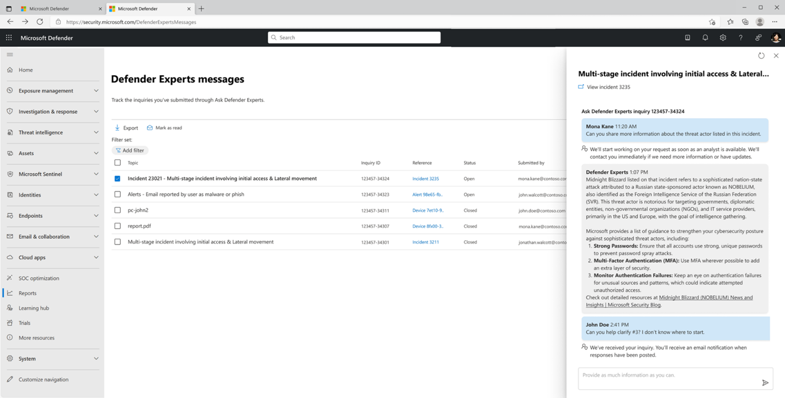
Task: Expand the Threat intelligence section
Action: click(96, 132)
